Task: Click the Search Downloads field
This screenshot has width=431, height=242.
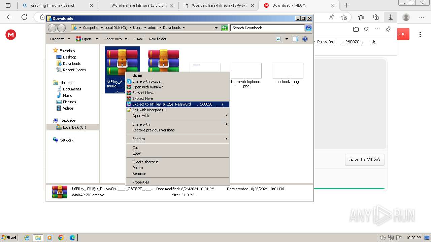Action: 267,28
